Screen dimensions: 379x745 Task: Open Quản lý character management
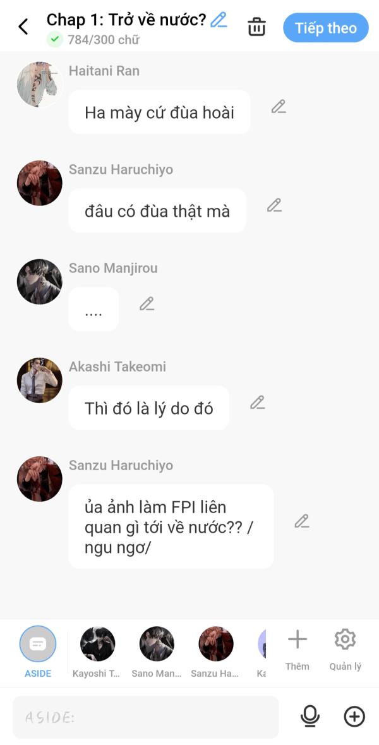tap(346, 650)
